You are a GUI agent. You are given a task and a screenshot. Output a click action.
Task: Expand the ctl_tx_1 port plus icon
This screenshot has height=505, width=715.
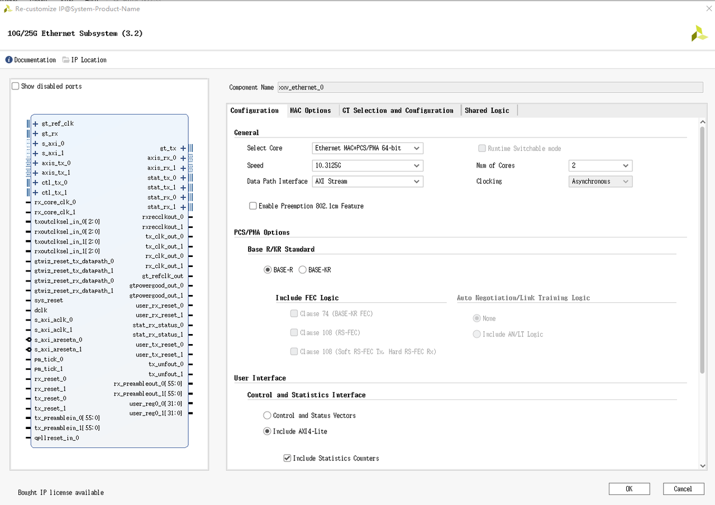(36, 193)
